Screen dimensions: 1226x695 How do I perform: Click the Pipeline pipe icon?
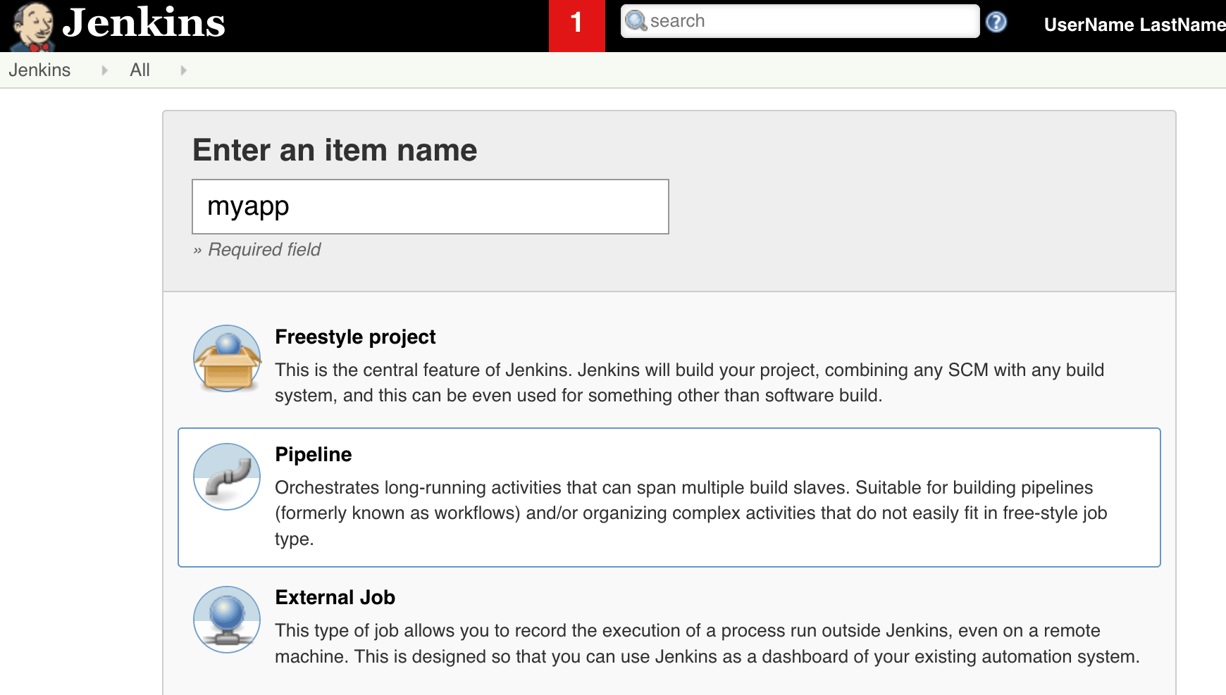(226, 477)
